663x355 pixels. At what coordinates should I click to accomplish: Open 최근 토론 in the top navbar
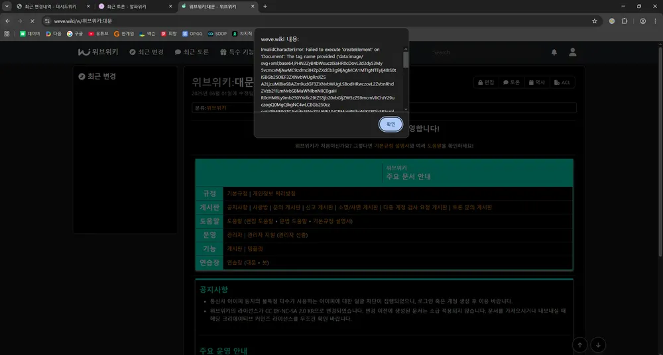pos(192,52)
